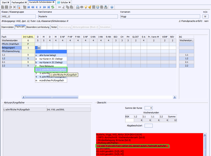Screen dimensions: 211x156
Task: Open help via blue question mark icon
Action: point(112,7)
